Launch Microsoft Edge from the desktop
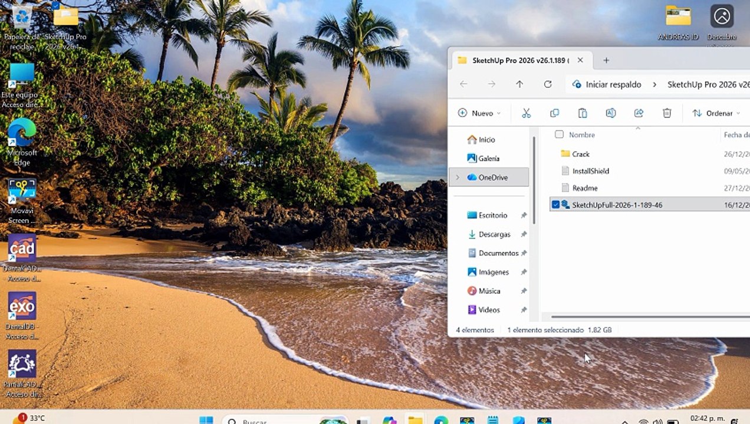 22,143
